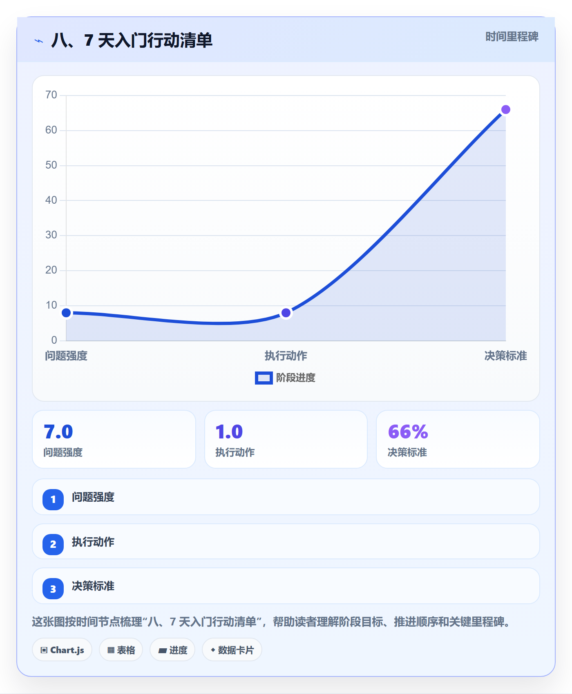Click the 执行动作 label on the chart x-axis
The height and width of the screenshot is (694, 572).
coord(286,356)
